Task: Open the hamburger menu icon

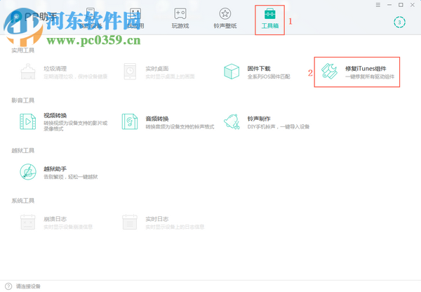Action: point(377,5)
